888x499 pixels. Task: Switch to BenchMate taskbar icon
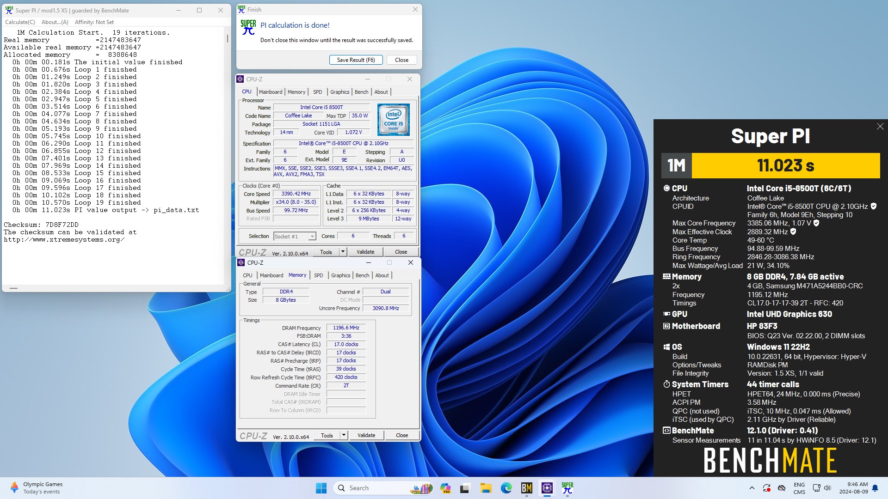pos(527,488)
